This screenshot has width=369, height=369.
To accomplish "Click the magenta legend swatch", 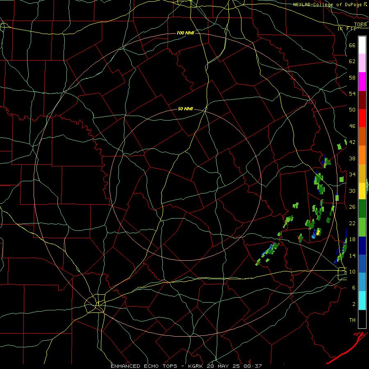I will point(362,82).
